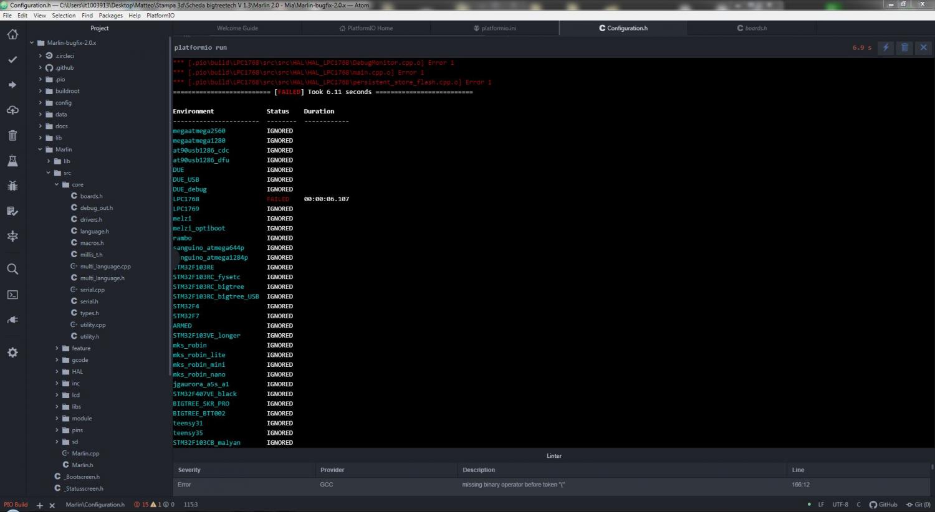Click linter line number 166:12
This screenshot has height=512, width=935.
coord(801,485)
